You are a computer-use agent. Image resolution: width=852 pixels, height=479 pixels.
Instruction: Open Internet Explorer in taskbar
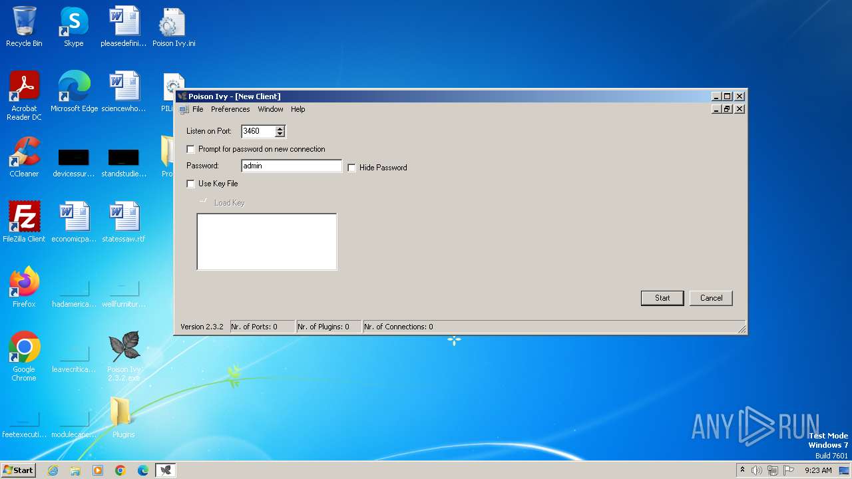(53, 470)
